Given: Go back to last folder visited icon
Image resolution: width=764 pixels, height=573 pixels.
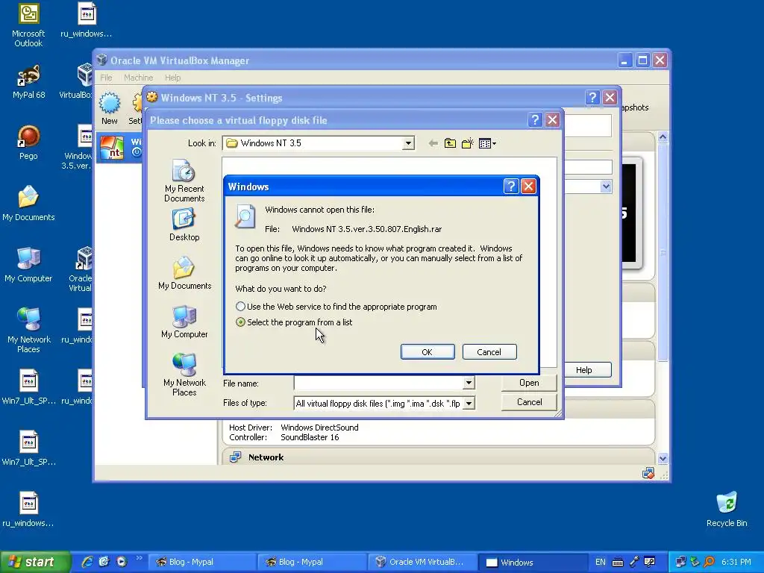Looking at the screenshot, I should tap(433, 143).
